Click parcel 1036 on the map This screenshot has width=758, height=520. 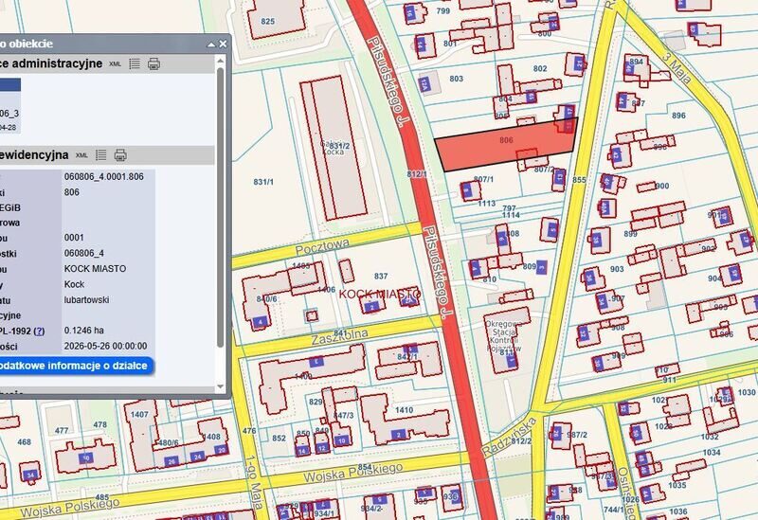coord(678,511)
